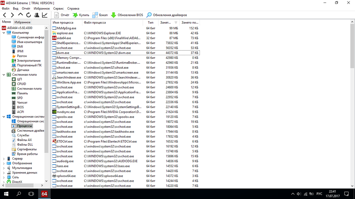The height and width of the screenshot is (199, 355).
Task: Click the Refresh toolbar icon
Action: (x=28, y=15)
